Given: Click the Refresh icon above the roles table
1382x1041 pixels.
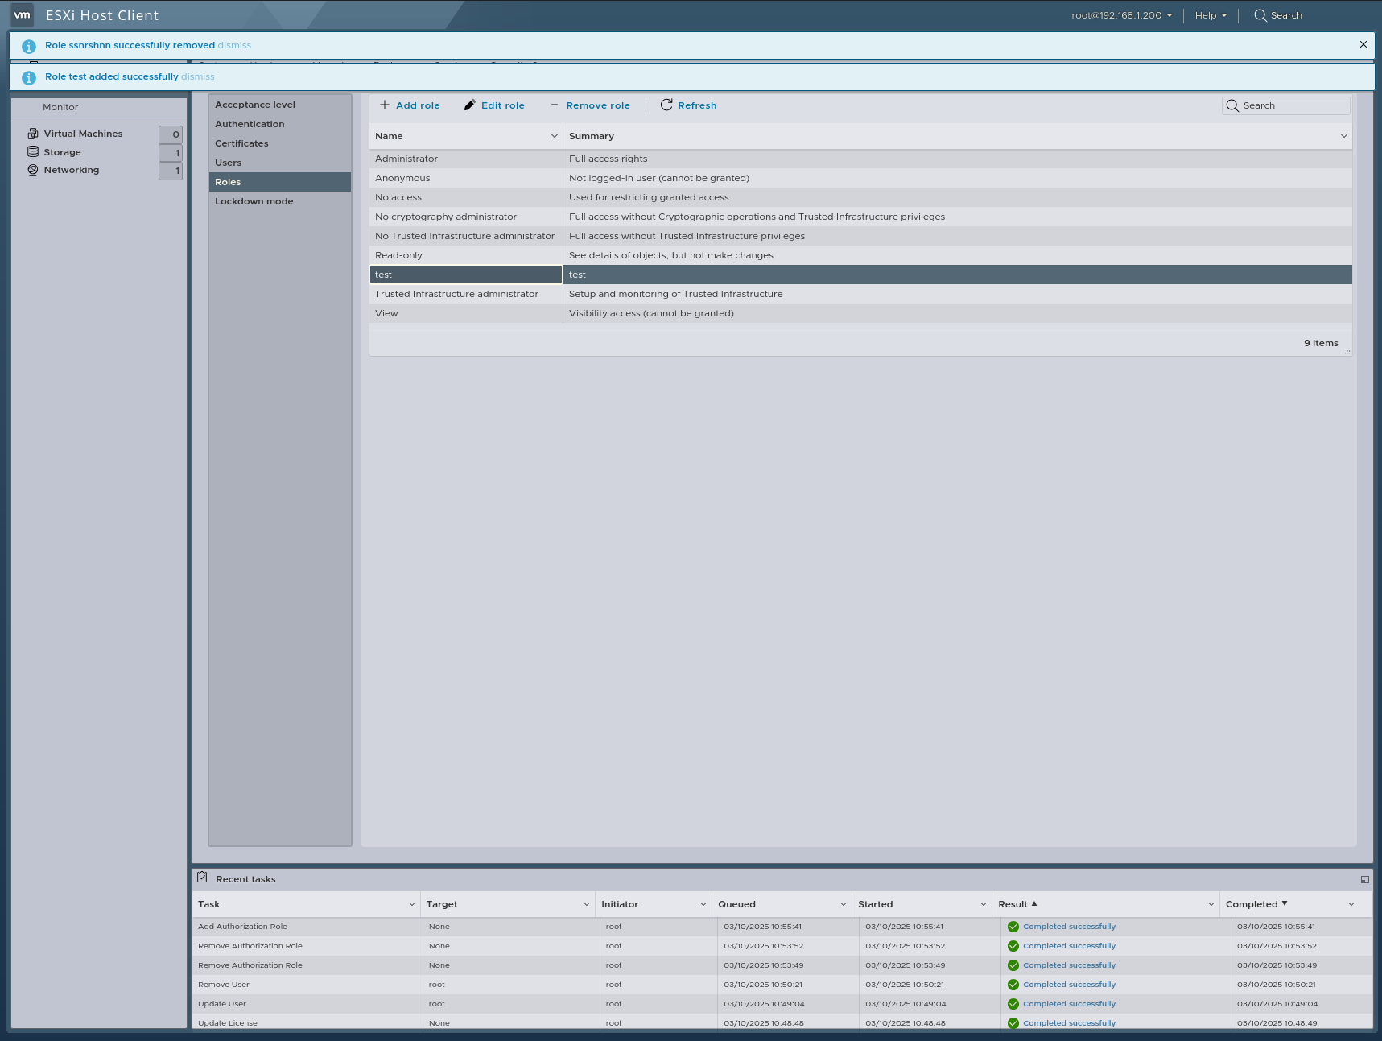Looking at the screenshot, I should click(x=666, y=105).
